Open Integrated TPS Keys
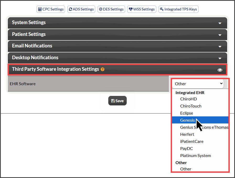 pos(178,9)
